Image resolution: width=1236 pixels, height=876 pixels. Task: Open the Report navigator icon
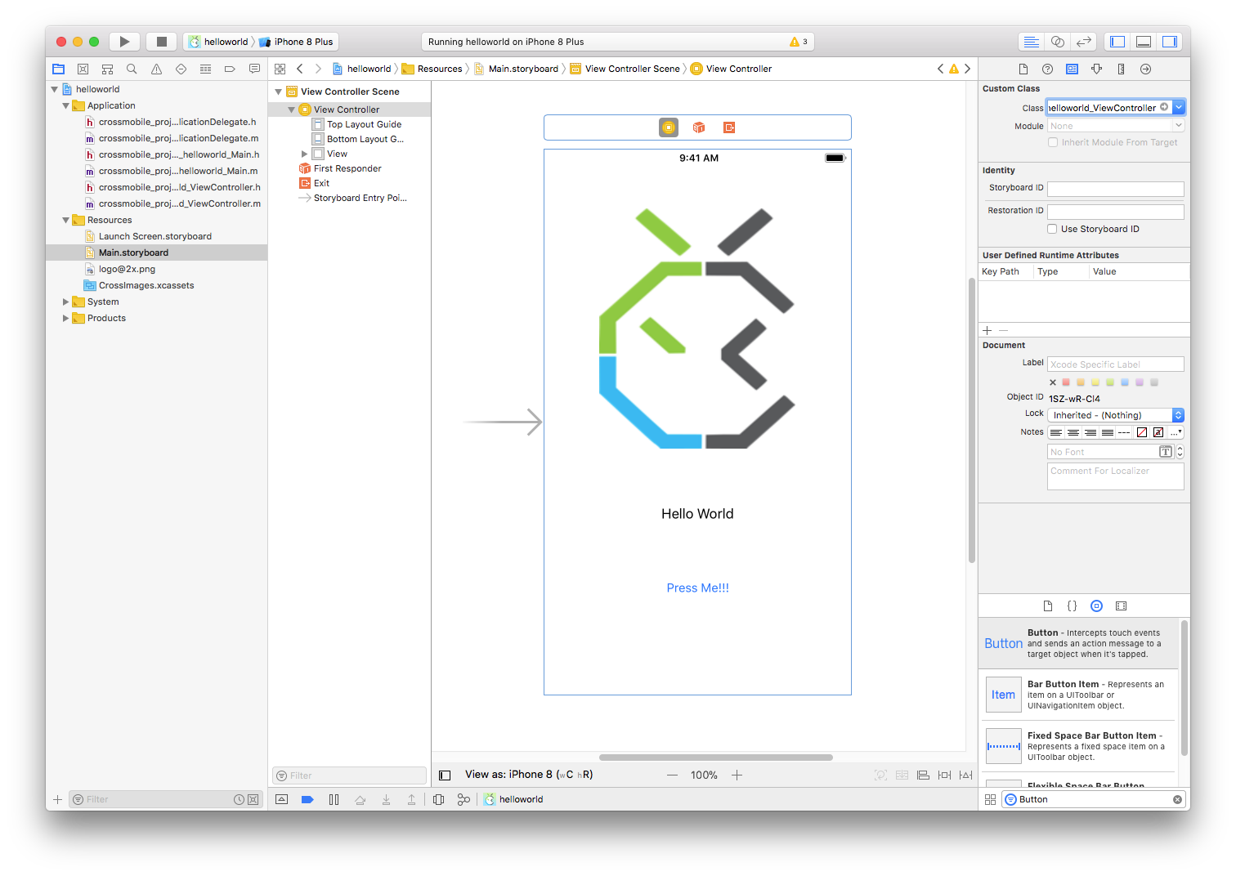coord(254,69)
